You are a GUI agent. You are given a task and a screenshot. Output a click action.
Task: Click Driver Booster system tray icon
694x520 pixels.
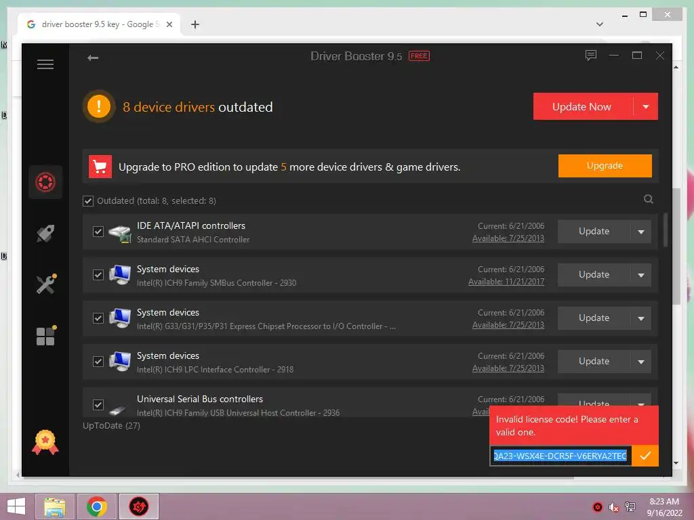598,507
